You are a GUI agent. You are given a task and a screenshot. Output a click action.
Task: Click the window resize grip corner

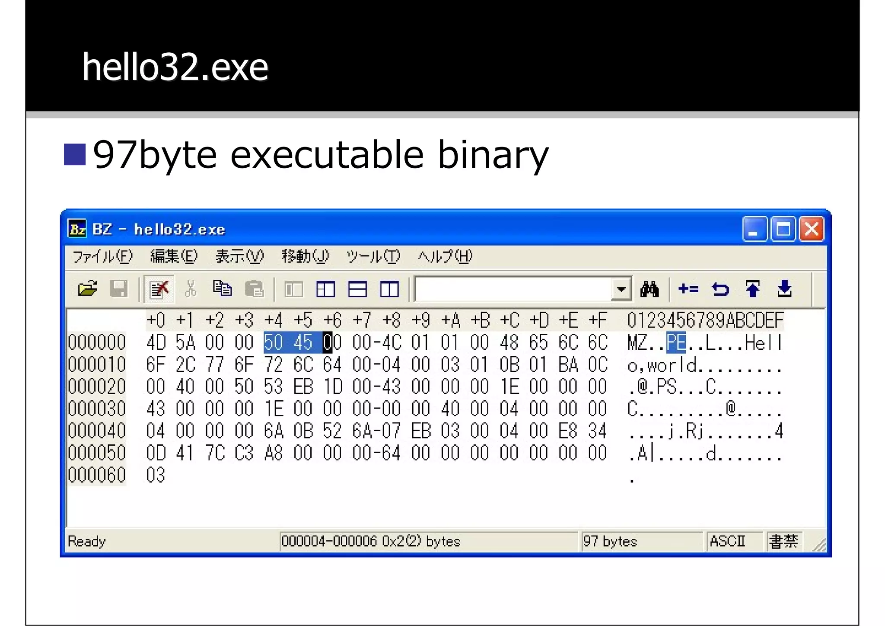point(819,544)
